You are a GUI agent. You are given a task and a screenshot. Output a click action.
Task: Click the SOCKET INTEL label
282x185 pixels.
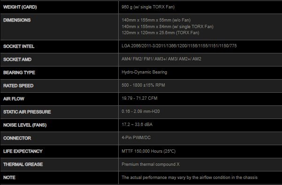(x=19, y=46)
